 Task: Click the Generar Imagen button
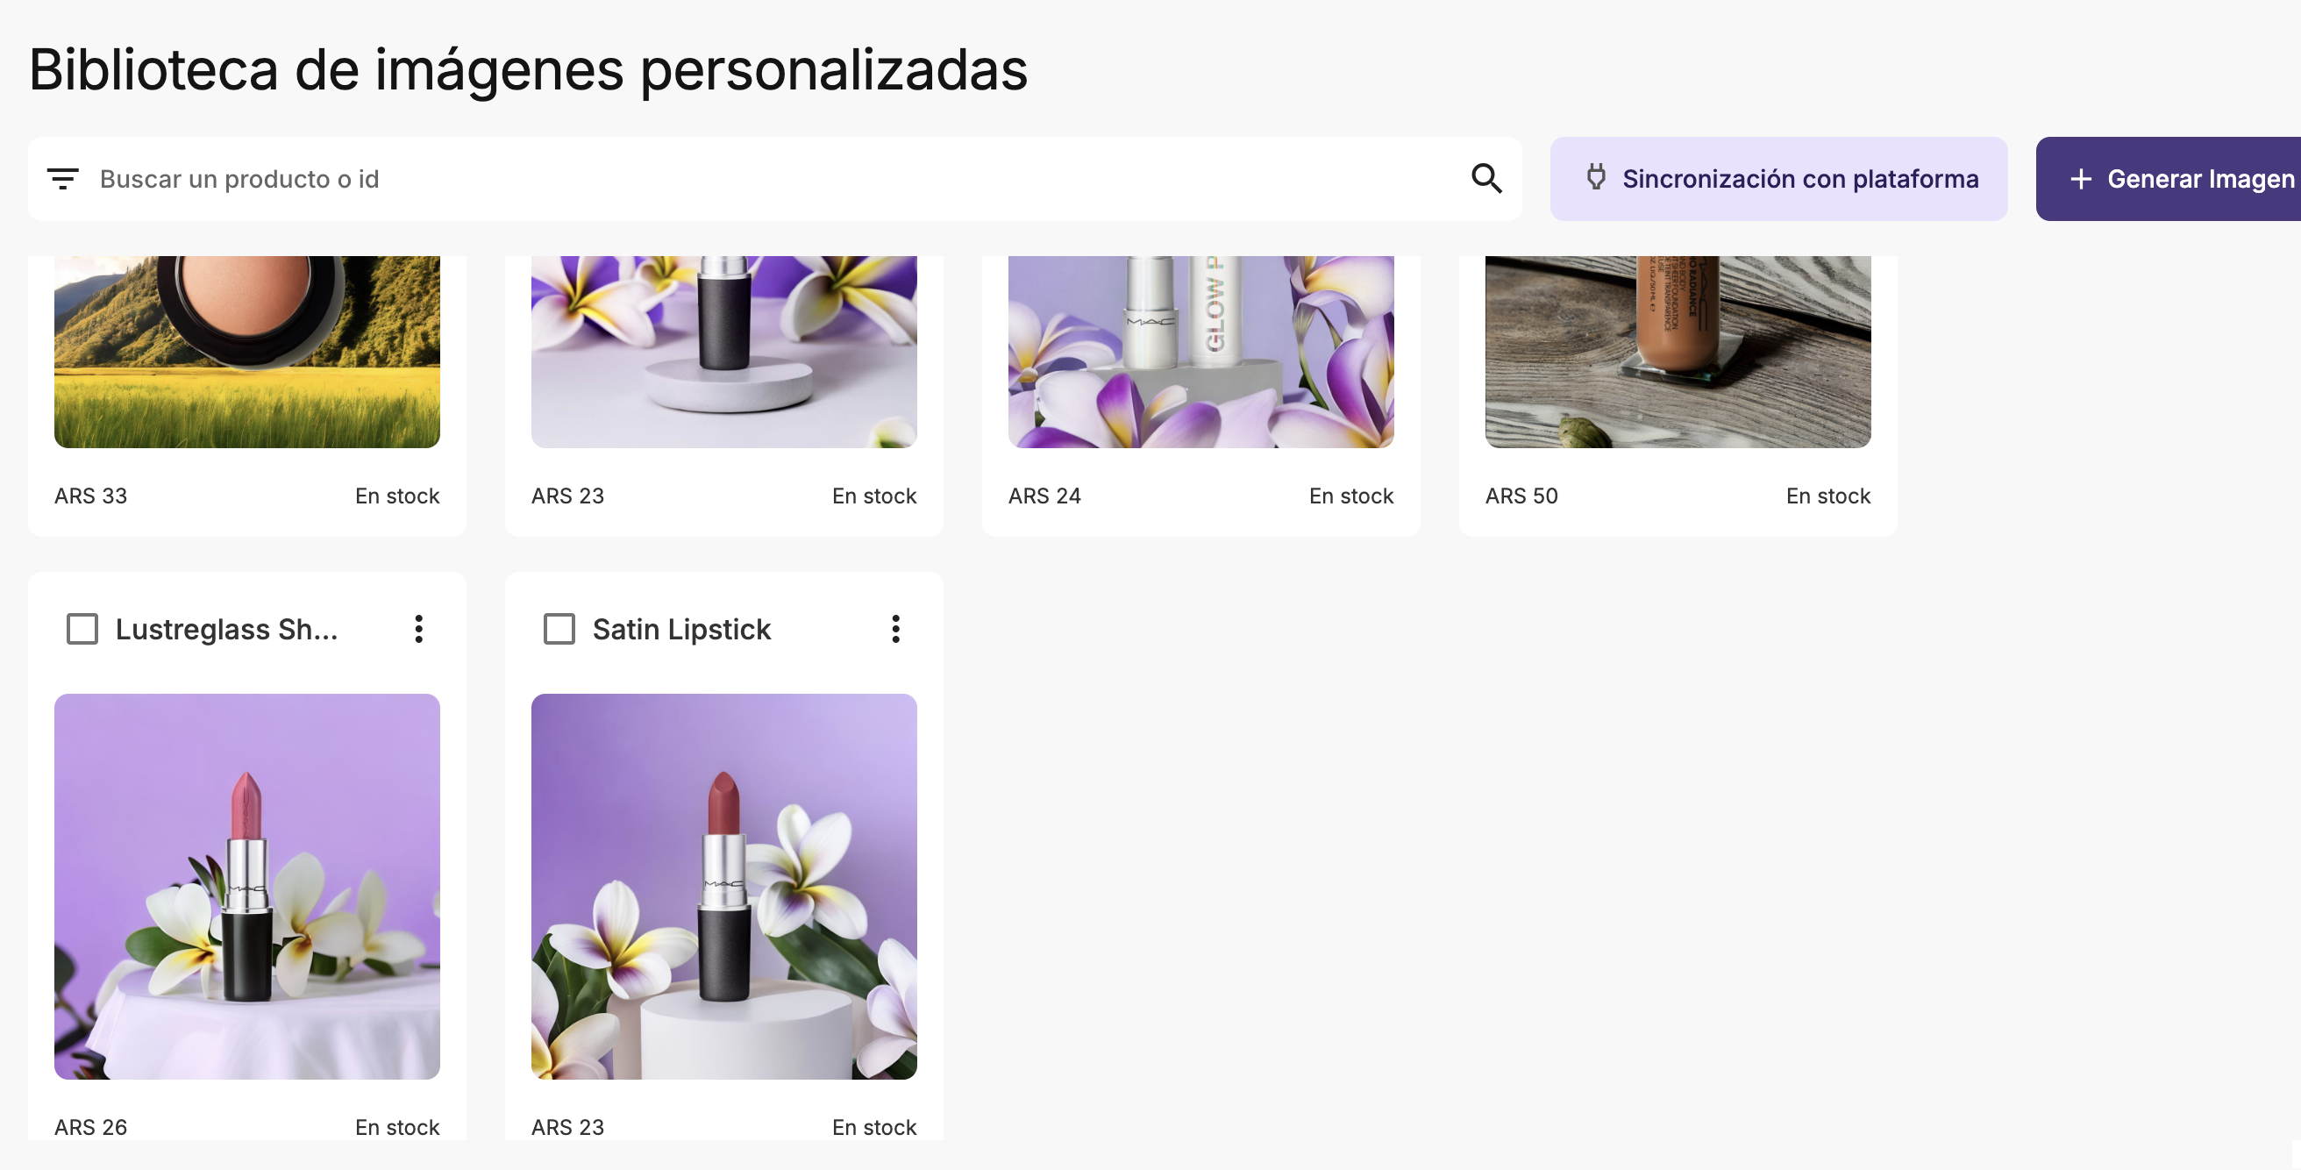(2168, 179)
